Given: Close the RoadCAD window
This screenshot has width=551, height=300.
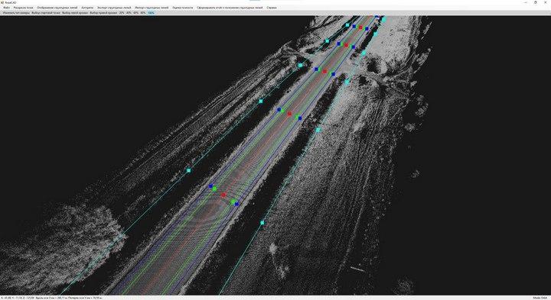Looking at the screenshot, I should pyautogui.click(x=546, y=2).
